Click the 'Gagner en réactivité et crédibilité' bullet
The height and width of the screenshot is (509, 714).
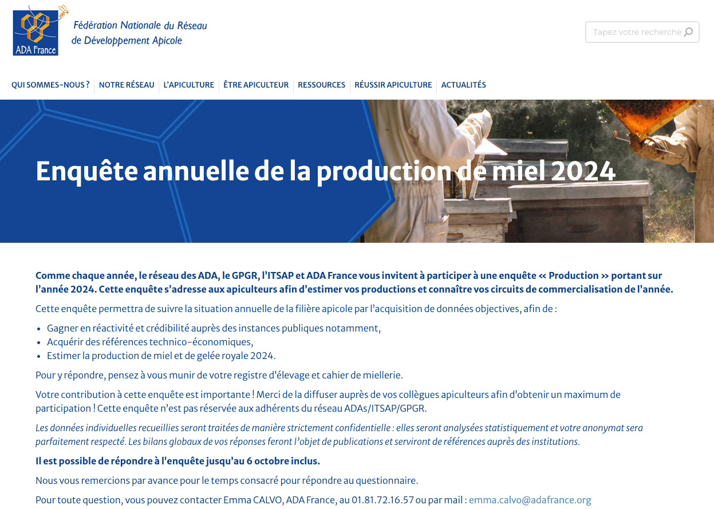pos(214,328)
